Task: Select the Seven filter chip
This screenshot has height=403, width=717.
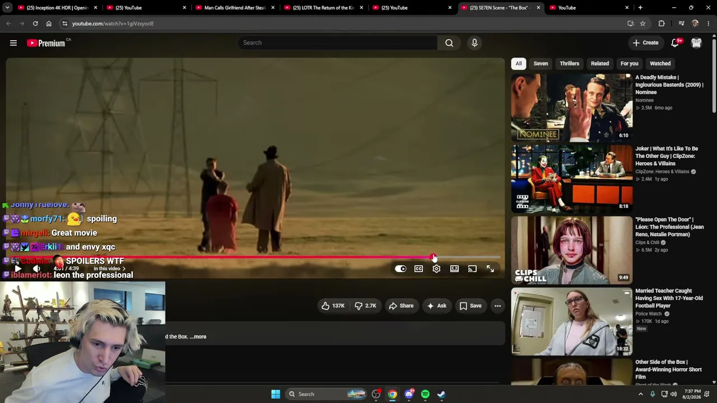Action: (x=541, y=63)
